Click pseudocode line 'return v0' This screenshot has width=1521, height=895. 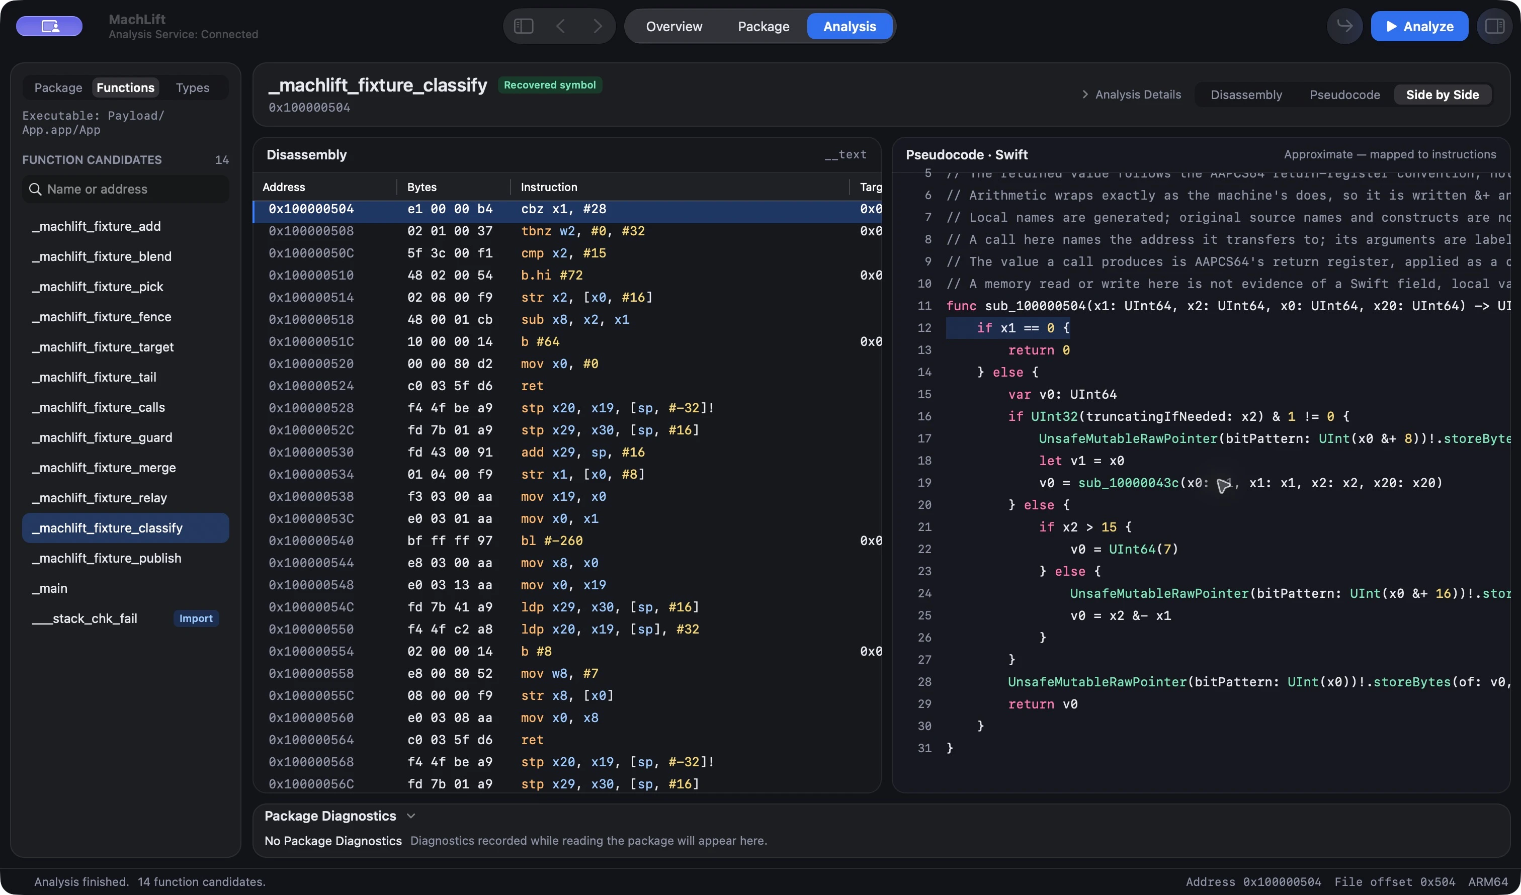[x=1042, y=704]
